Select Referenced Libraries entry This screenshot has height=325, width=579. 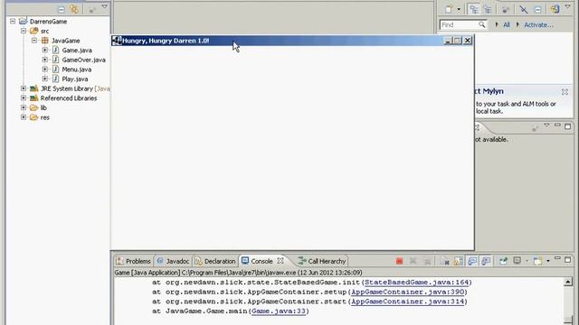tap(69, 98)
